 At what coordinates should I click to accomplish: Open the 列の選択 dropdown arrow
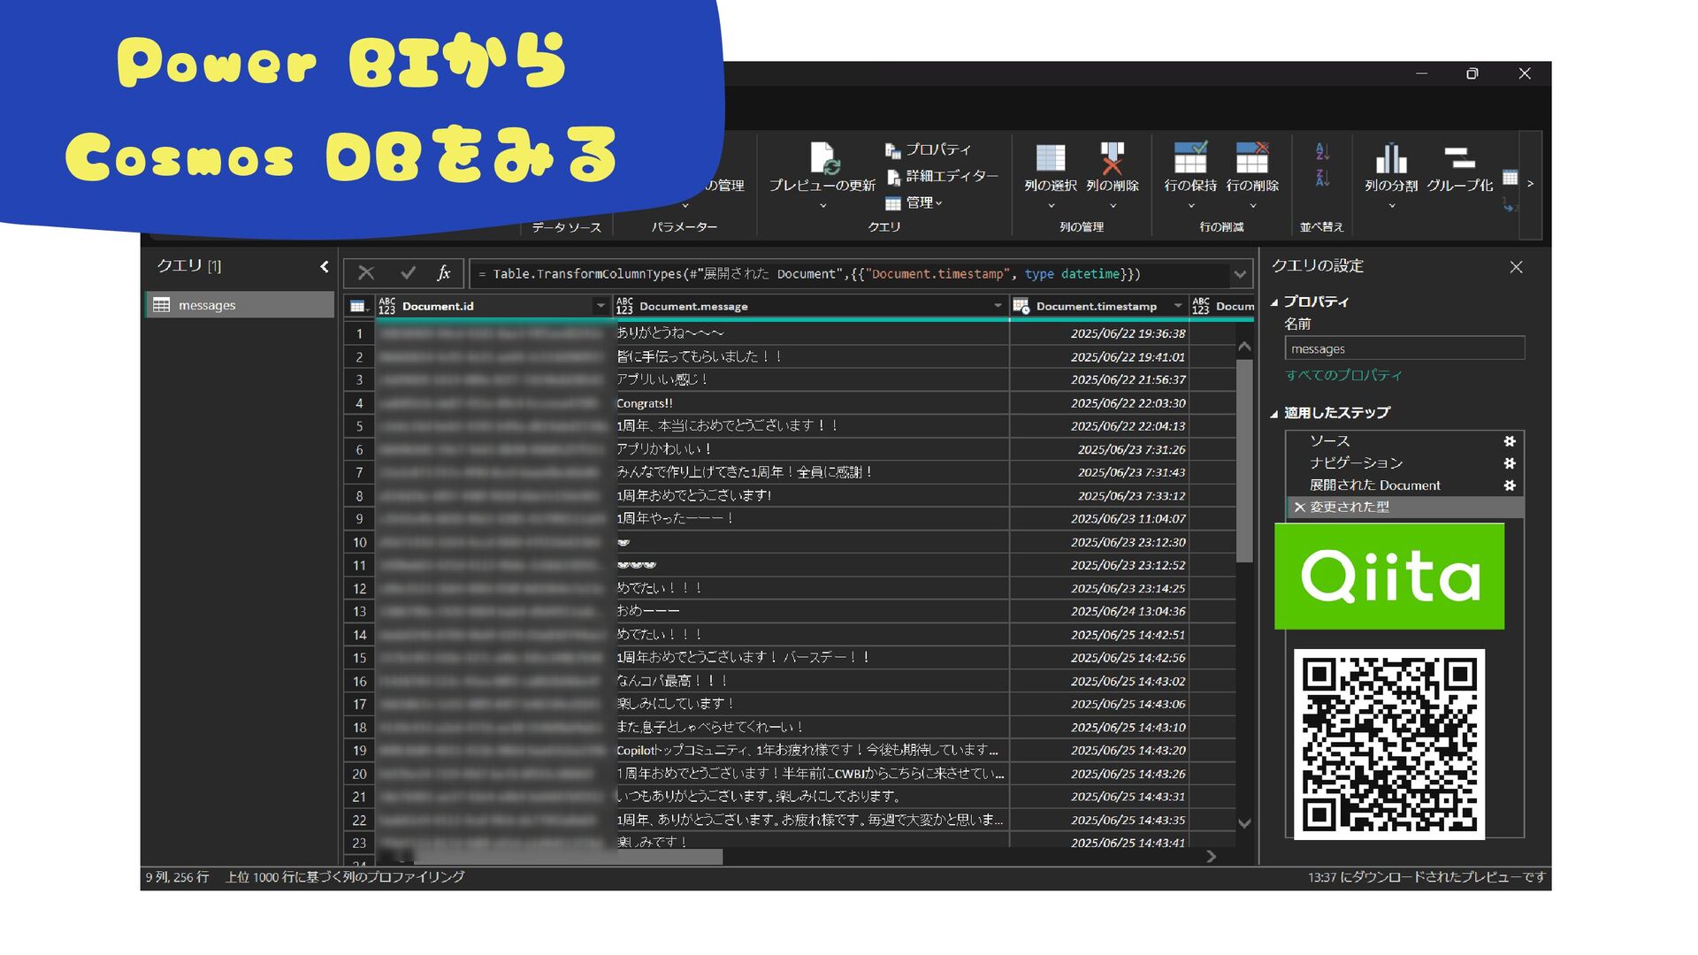tap(1051, 206)
